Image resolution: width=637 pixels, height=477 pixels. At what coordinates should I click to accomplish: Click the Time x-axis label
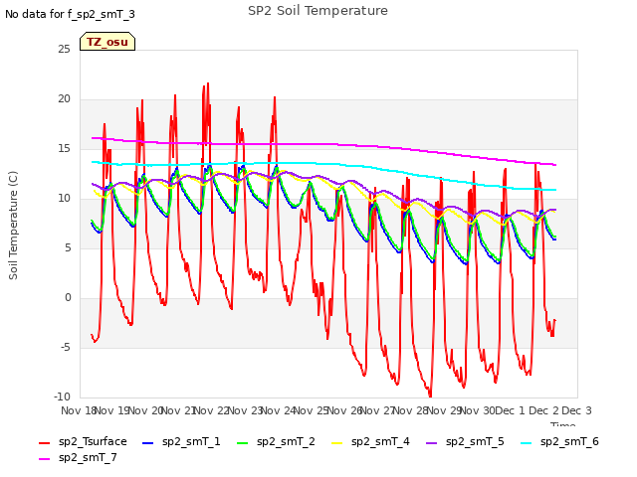(x=562, y=424)
